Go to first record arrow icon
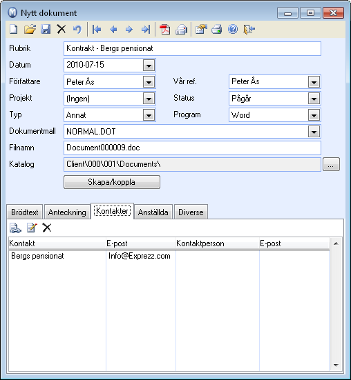This screenshot has height=380, width=351. [x=97, y=30]
